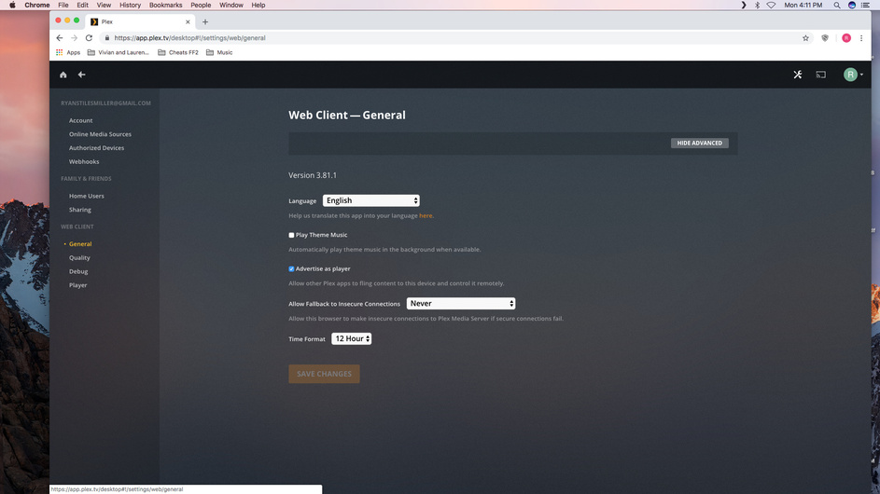Viewport: 880px width, 494px height.
Task: Open the Plex settings tools icon
Action: click(x=798, y=75)
